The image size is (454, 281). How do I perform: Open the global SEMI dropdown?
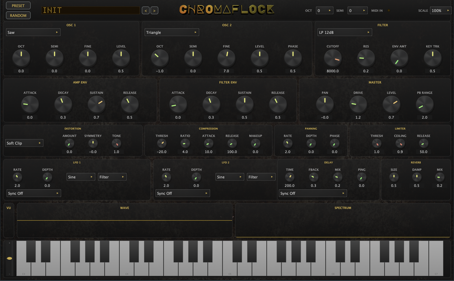(357, 11)
